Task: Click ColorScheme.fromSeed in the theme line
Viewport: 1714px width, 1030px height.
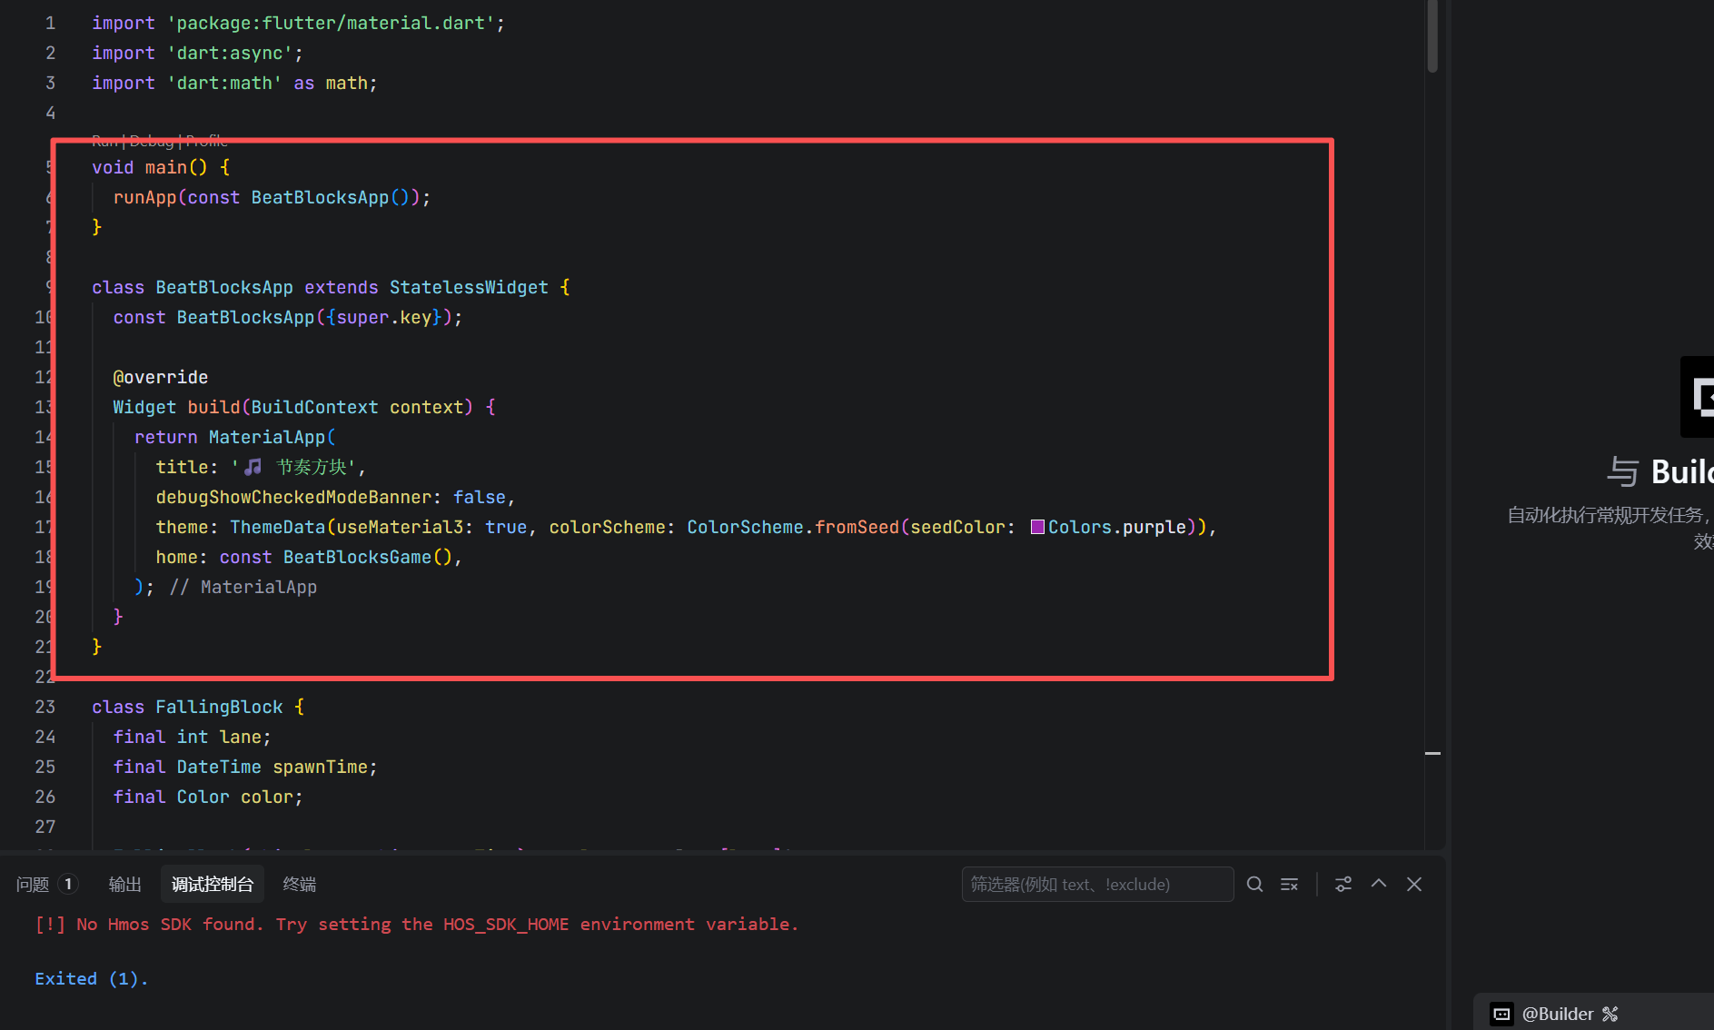Action: (x=792, y=527)
